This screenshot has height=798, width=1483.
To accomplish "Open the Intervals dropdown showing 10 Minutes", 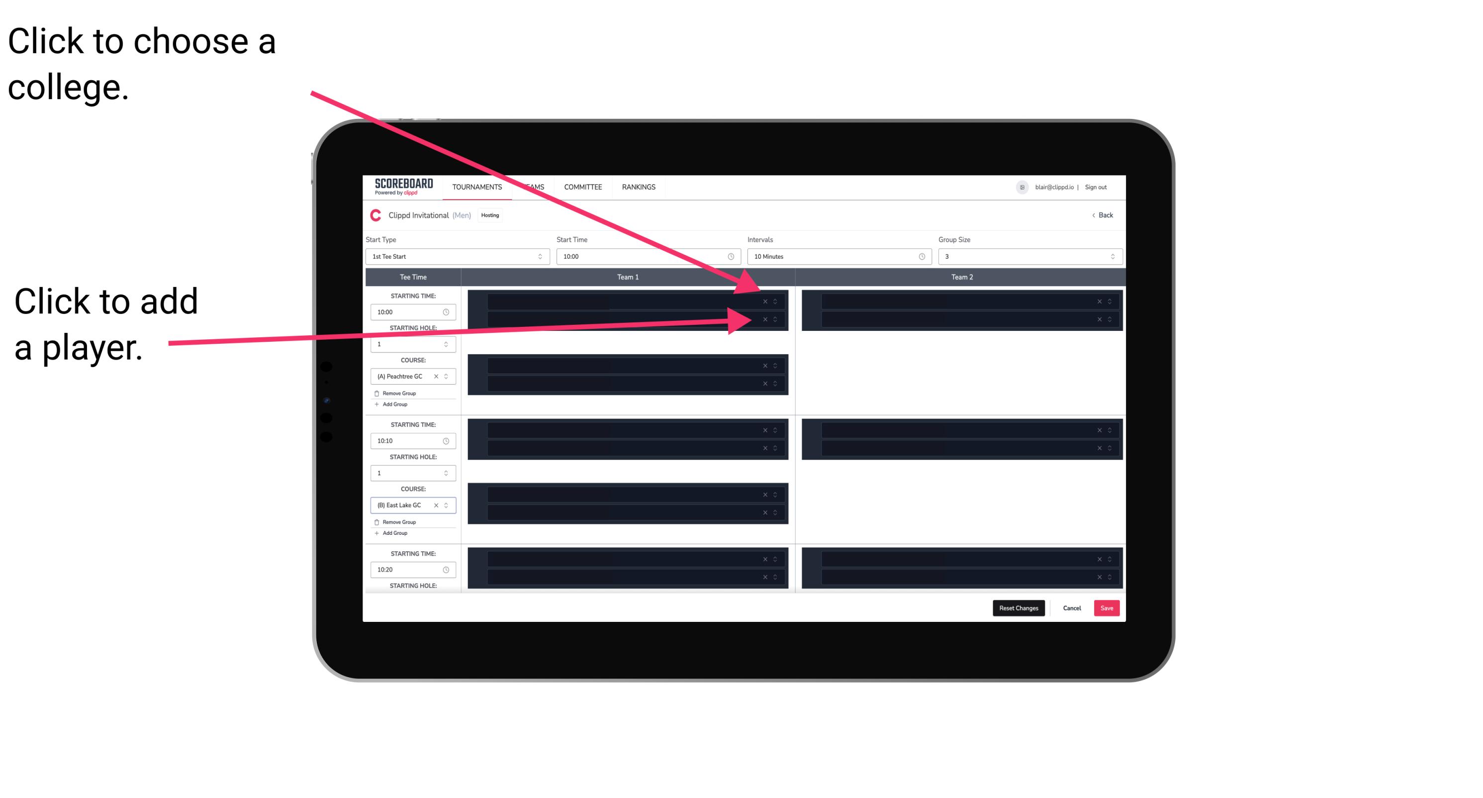I will 835,257.
